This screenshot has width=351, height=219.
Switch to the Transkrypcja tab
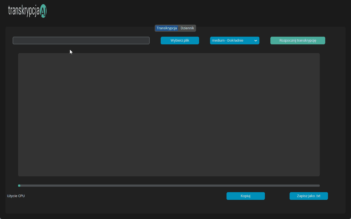coord(167,28)
